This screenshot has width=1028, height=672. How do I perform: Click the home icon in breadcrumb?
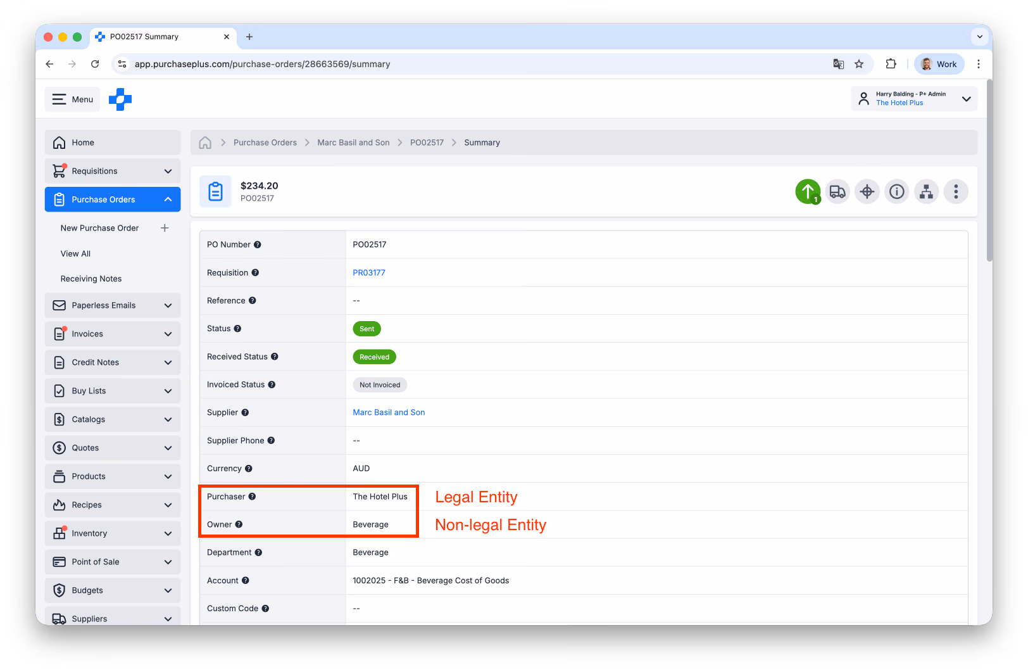click(x=205, y=143)
